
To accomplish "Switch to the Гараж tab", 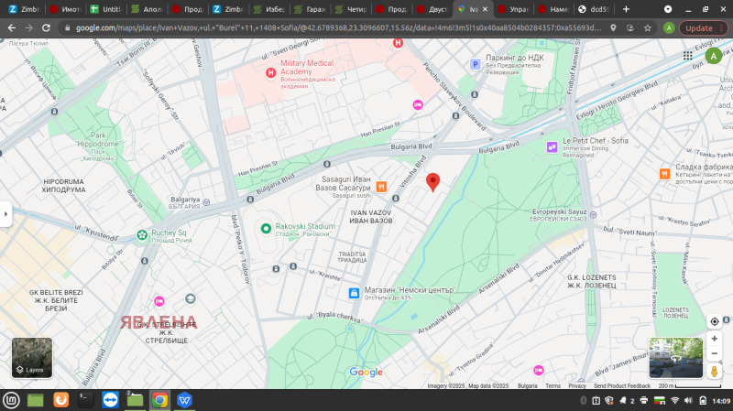I will point(310,9).
